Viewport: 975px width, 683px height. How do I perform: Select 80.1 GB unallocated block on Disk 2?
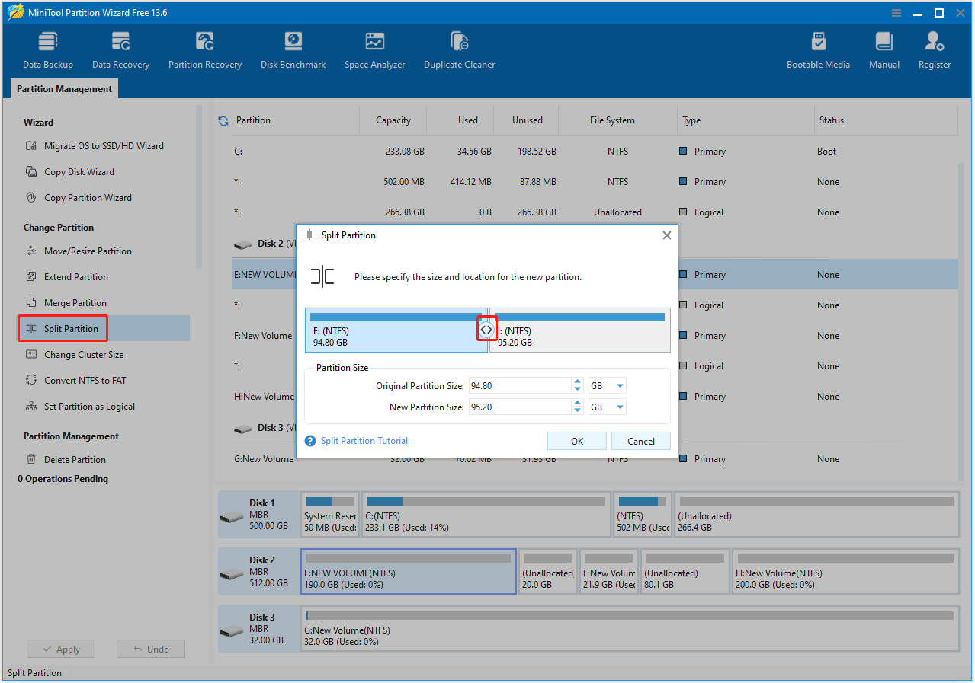coord(685,572)
